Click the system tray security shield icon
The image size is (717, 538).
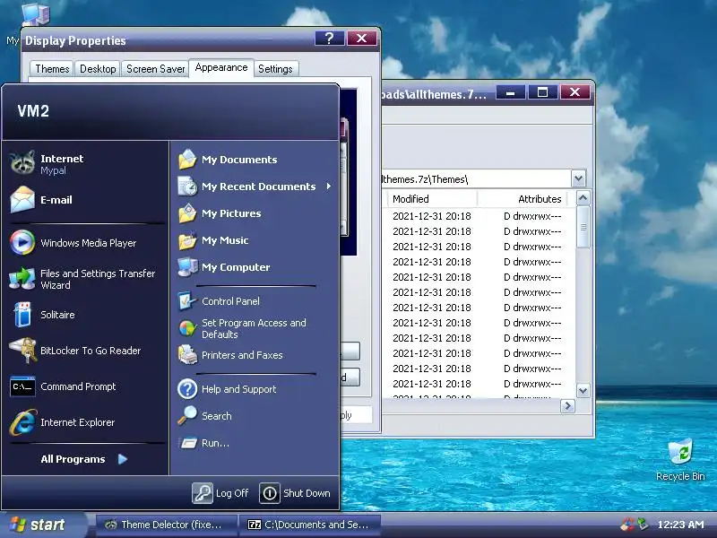(x=627, y=525)
